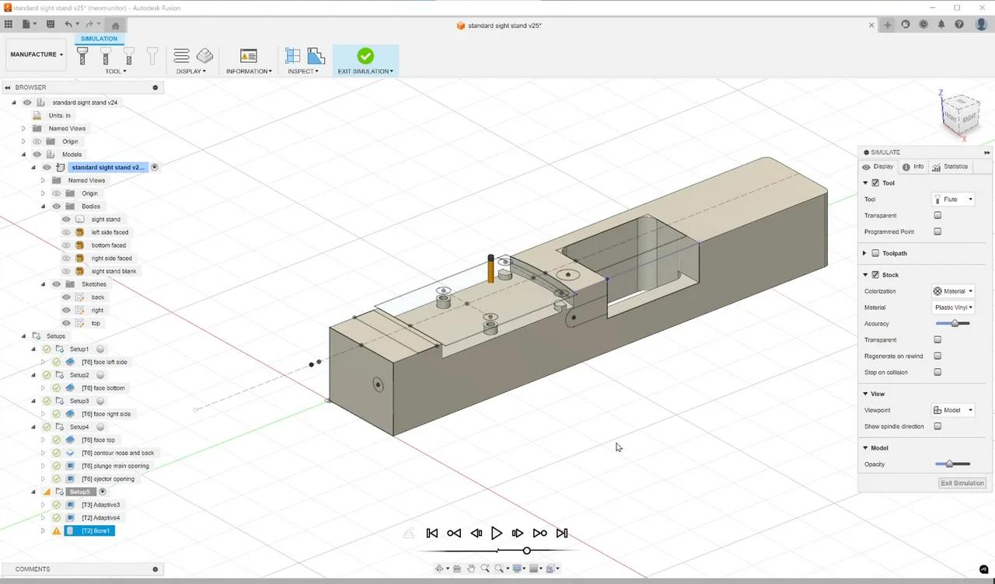Click the green Exit Simulation checkmark icon
The height and width of the screenshot is (584, 995).
(365, 56)
